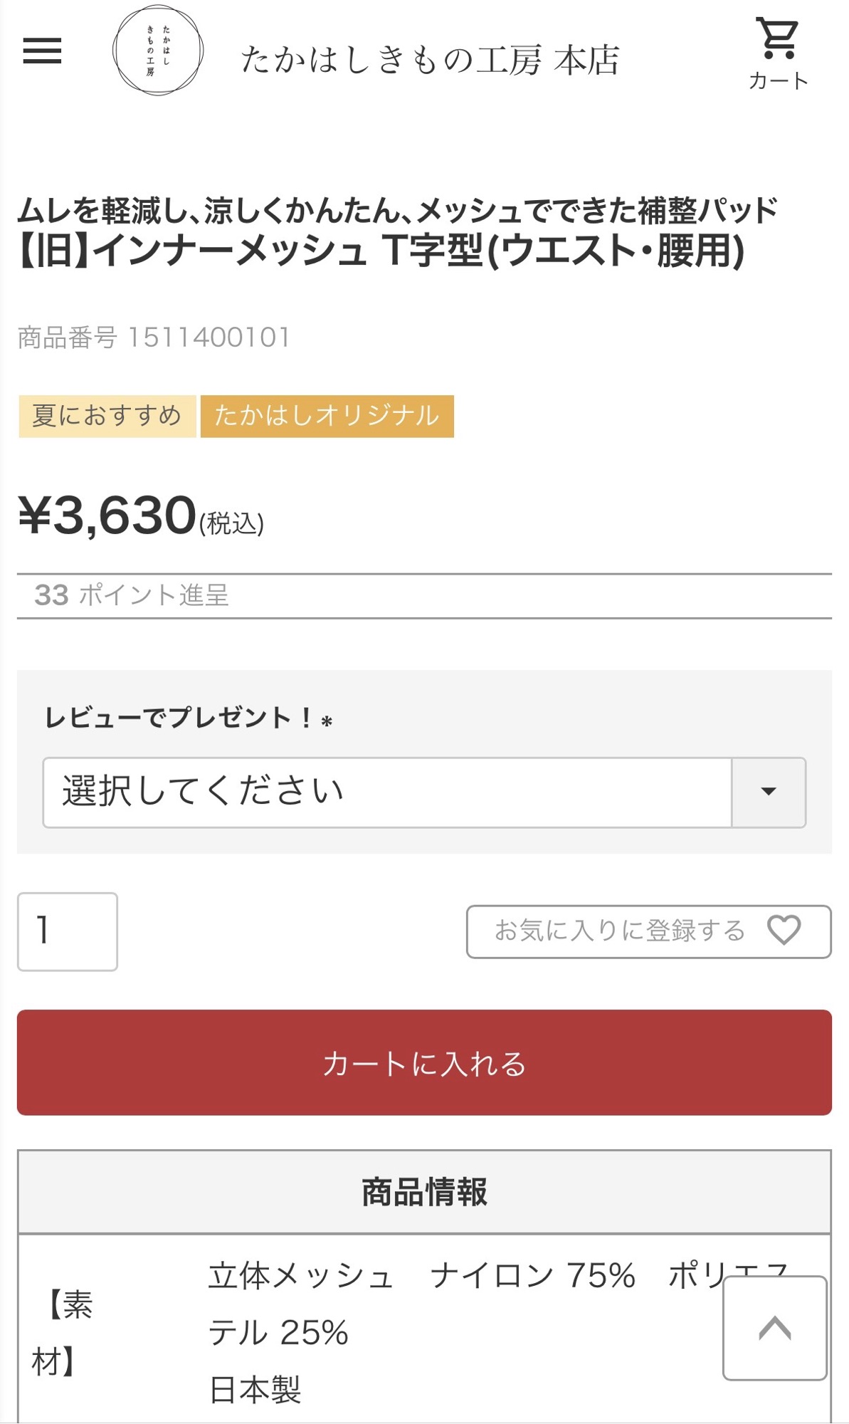
Task: Select the 夏におすすめ tag
Action: tap(107, 416)
